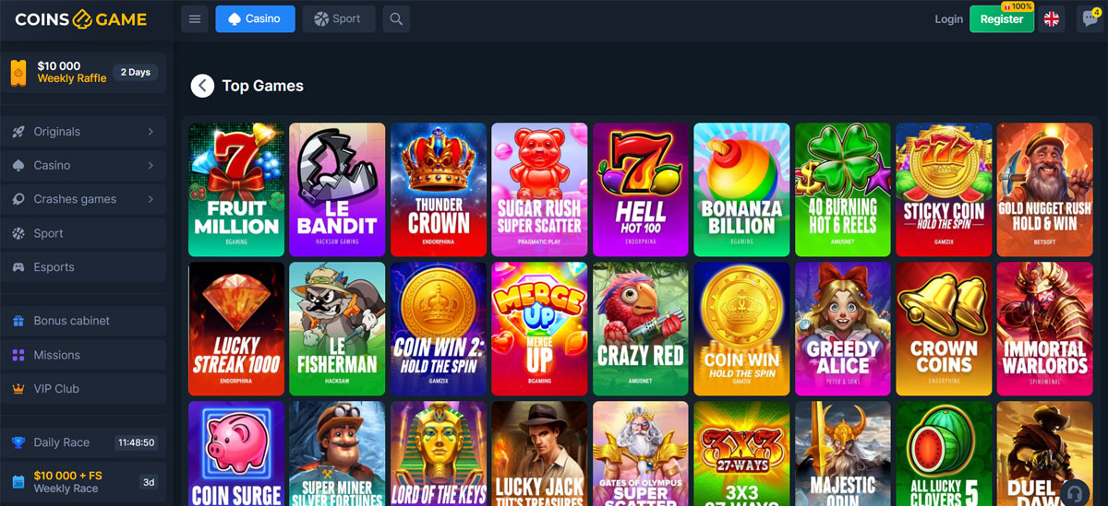Open the chat messages icon
1108x506 pixels.
coord(1090,18)
